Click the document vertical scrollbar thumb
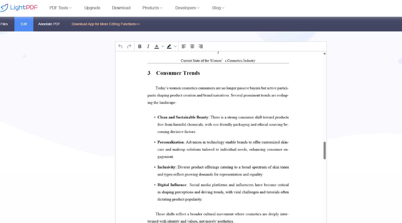Screen dimensions: 402x223 click(x=325, y=150)
